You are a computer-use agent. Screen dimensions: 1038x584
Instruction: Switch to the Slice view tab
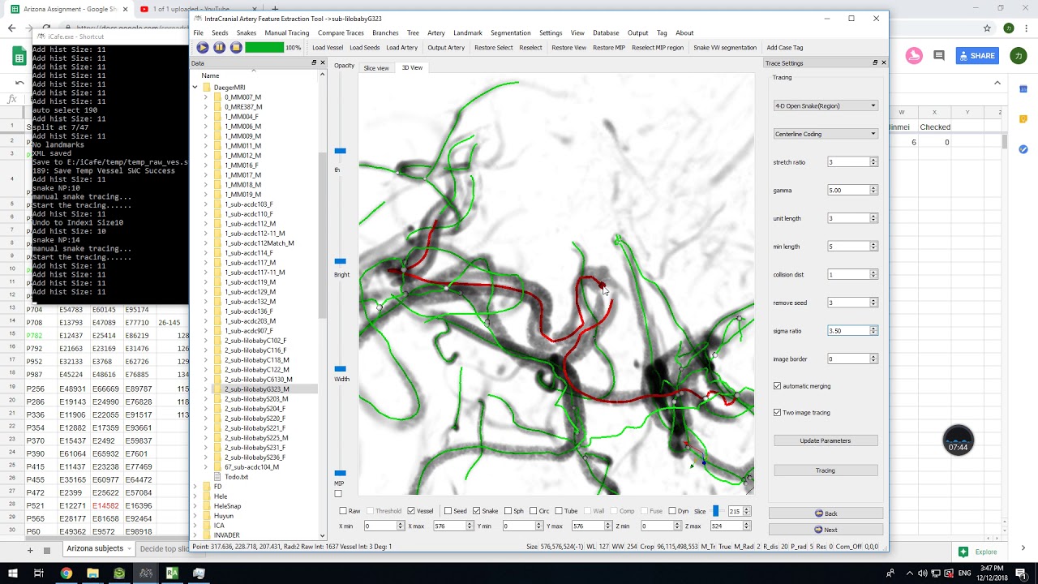pos(376,68)
